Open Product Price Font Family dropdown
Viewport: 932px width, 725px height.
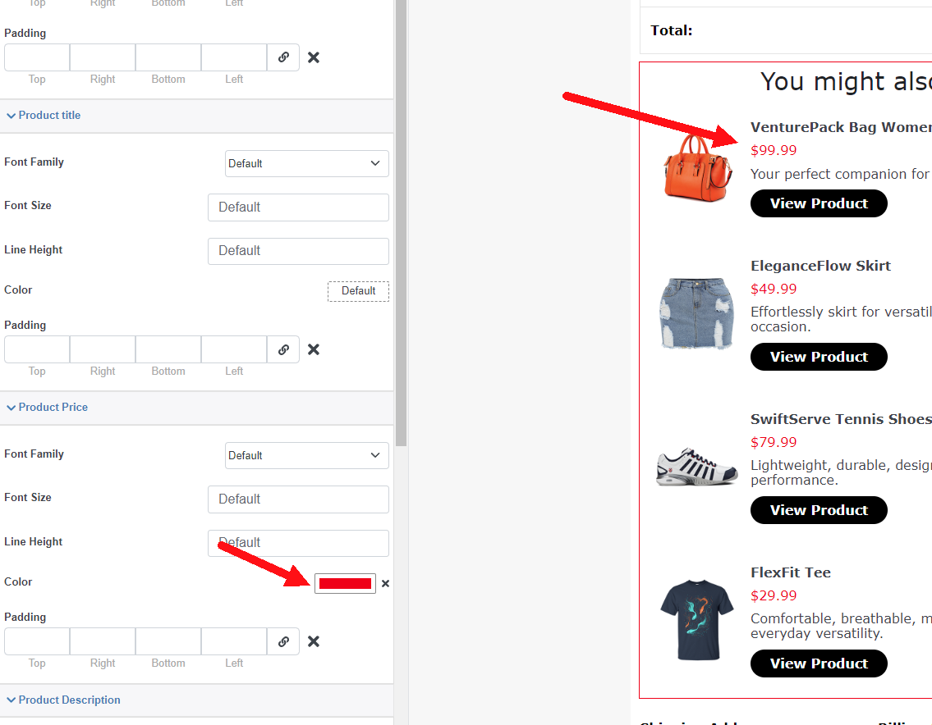(x=307, y=455)
